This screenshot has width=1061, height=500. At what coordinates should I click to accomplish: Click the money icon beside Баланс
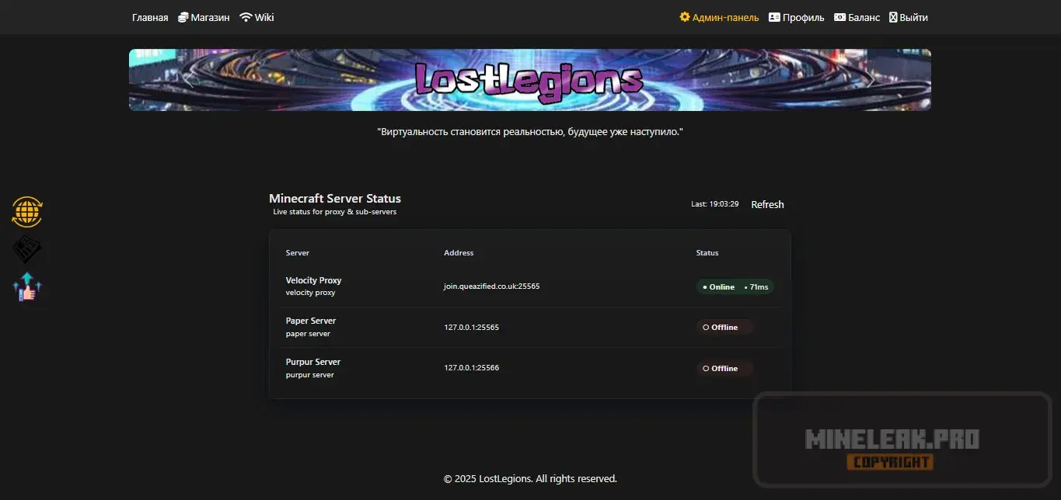point(839,17)
